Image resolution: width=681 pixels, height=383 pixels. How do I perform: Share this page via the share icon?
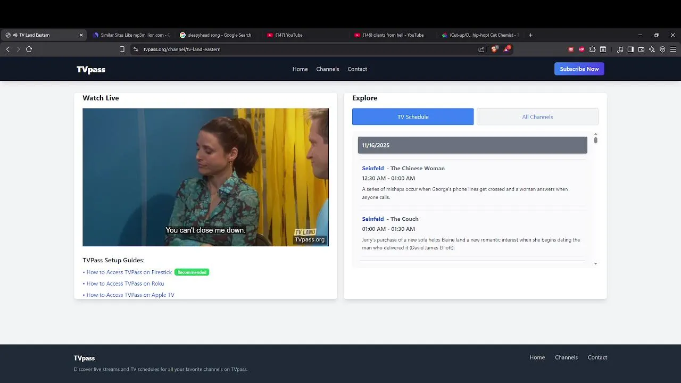pyautogui.click(x=481, y=49)
